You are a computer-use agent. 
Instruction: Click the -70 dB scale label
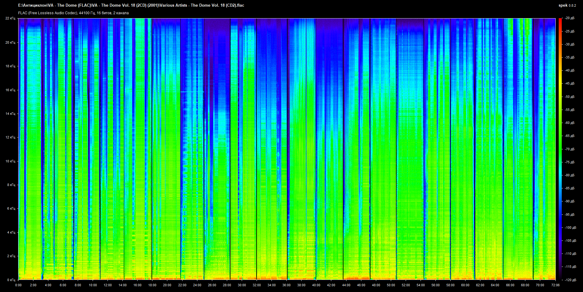569,149
